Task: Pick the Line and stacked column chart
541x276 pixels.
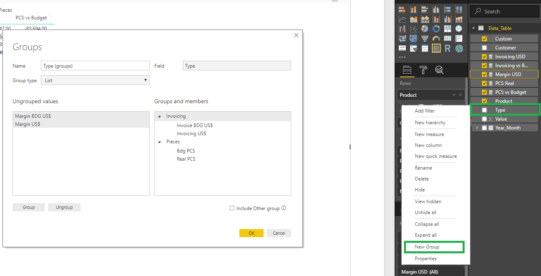Action: pyautogui.click(x=436, y=19)
